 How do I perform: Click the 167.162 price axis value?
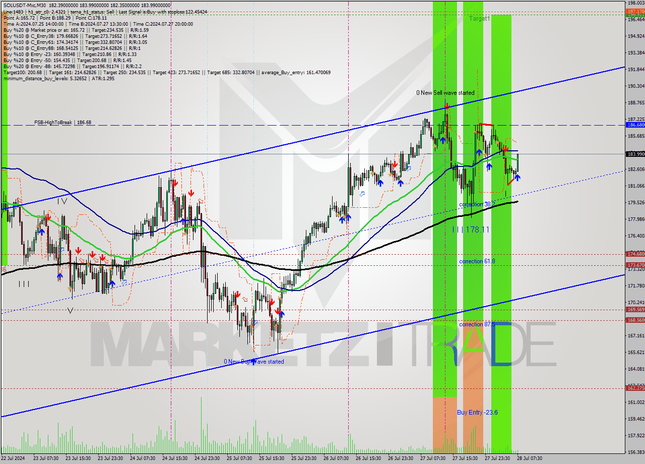coord(635,335)
